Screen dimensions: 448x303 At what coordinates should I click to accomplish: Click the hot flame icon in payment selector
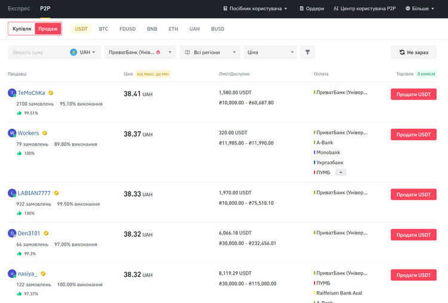pos(158,52)
